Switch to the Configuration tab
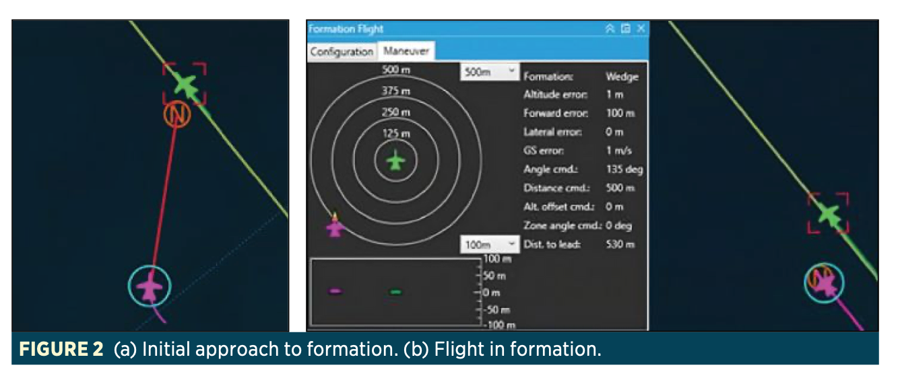900x378 pixels. click(342, 51)
